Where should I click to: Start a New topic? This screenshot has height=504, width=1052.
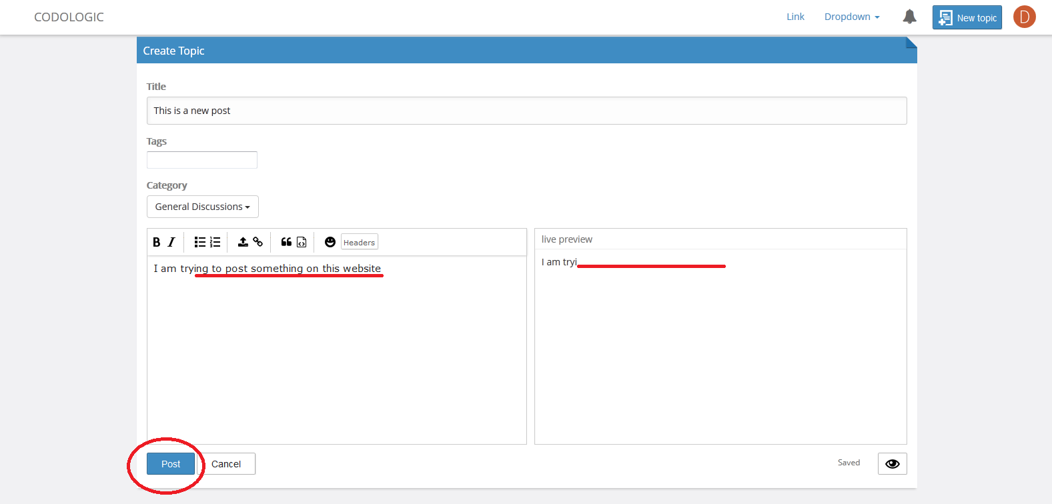coord(967,17)
